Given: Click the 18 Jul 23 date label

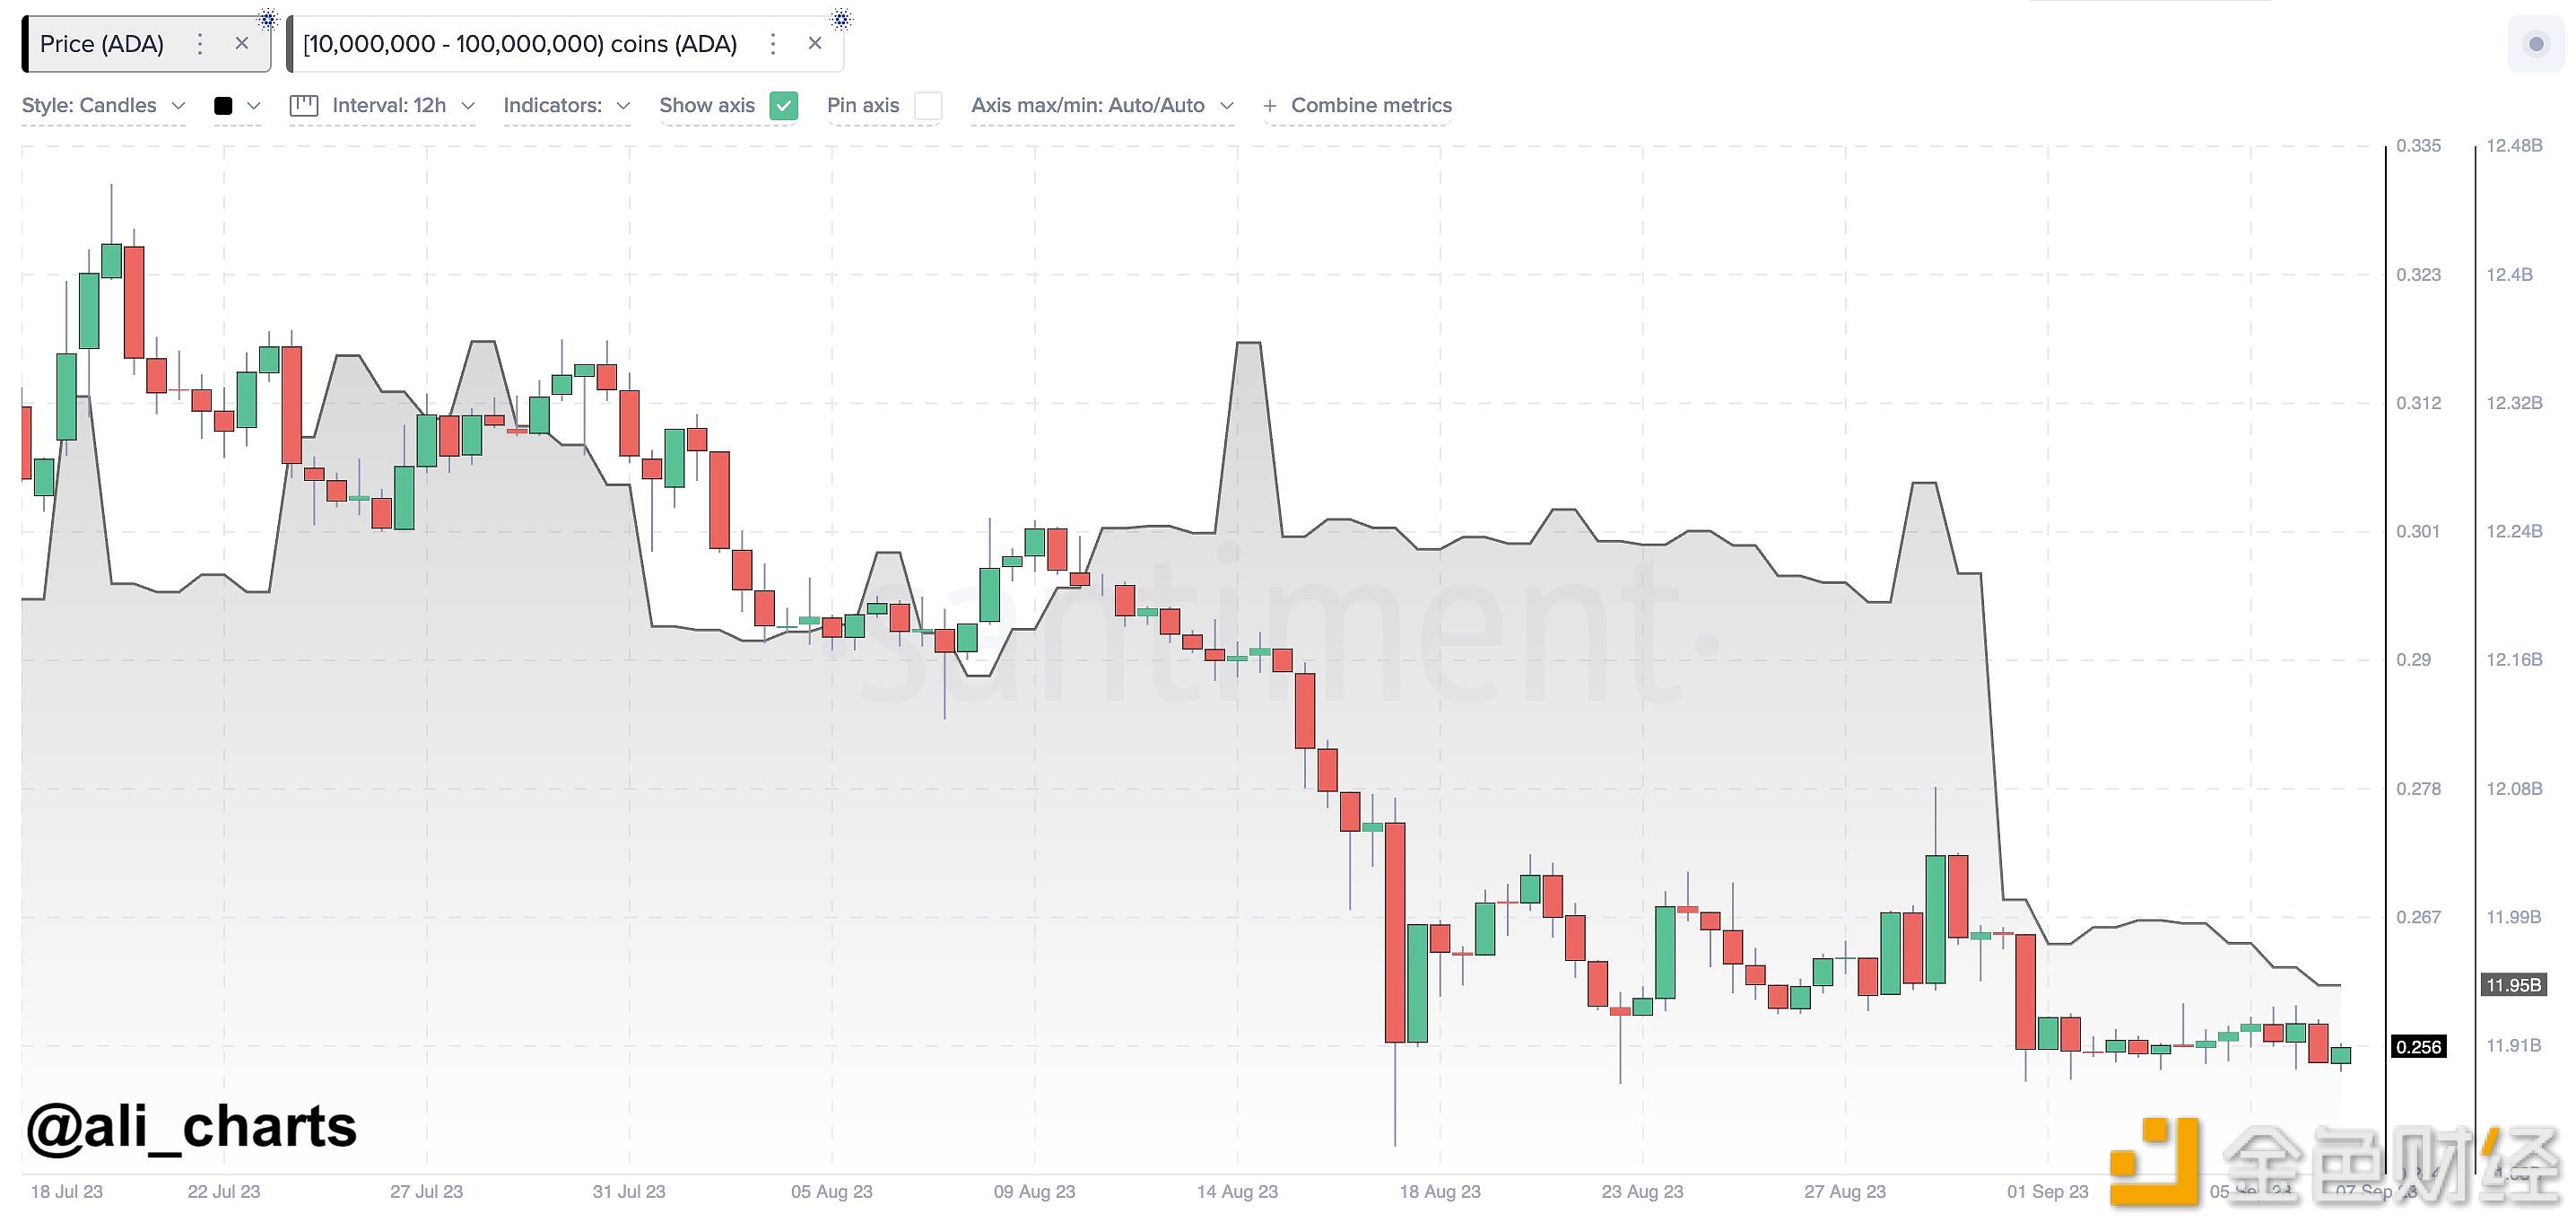Looking at the screenshot, I should 66,1192.
